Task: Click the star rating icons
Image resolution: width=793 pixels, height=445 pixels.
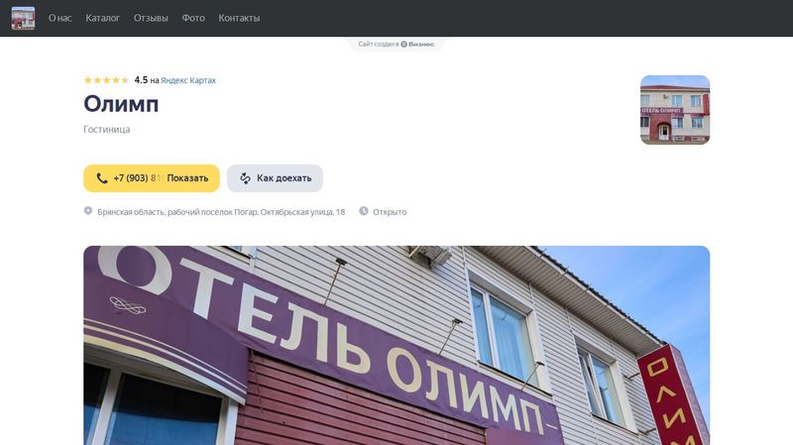Action: click(x=106, y=80)
